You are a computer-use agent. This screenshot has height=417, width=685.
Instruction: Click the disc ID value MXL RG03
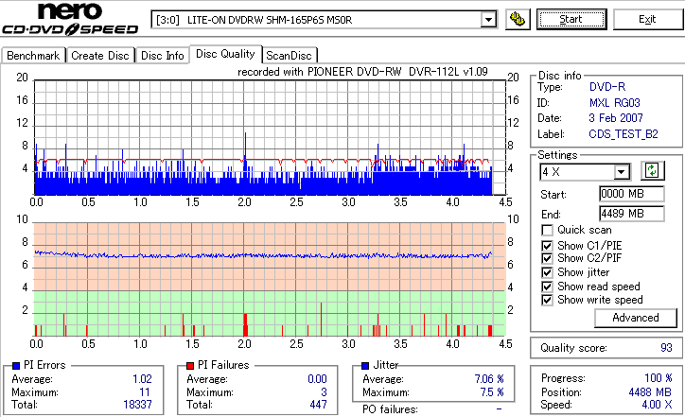[614, 103]
